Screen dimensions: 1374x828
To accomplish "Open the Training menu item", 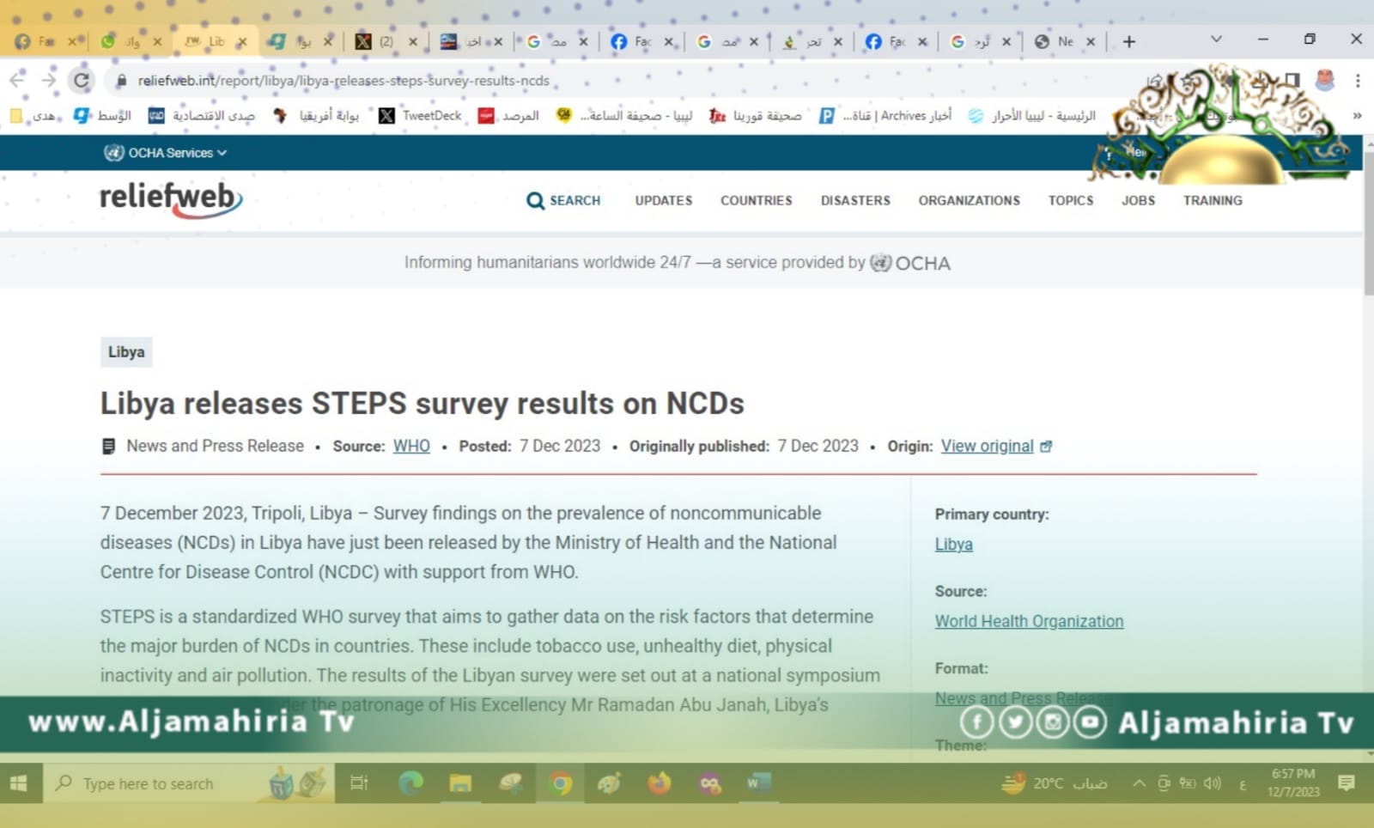I will 1213,200.
